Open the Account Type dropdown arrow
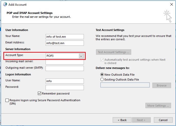 pyautogui.click(x=81, y=56)
